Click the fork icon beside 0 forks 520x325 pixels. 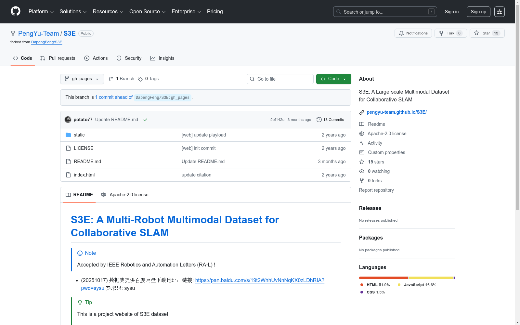362,181
